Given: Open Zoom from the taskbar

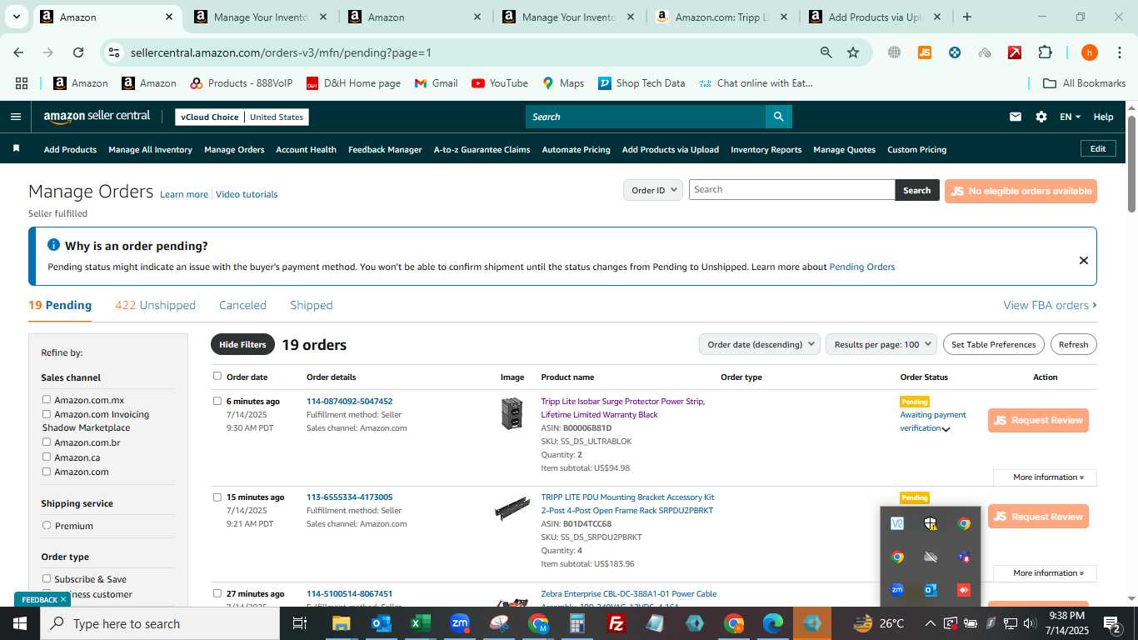Looking at the screenshot, I should (459, 623).
